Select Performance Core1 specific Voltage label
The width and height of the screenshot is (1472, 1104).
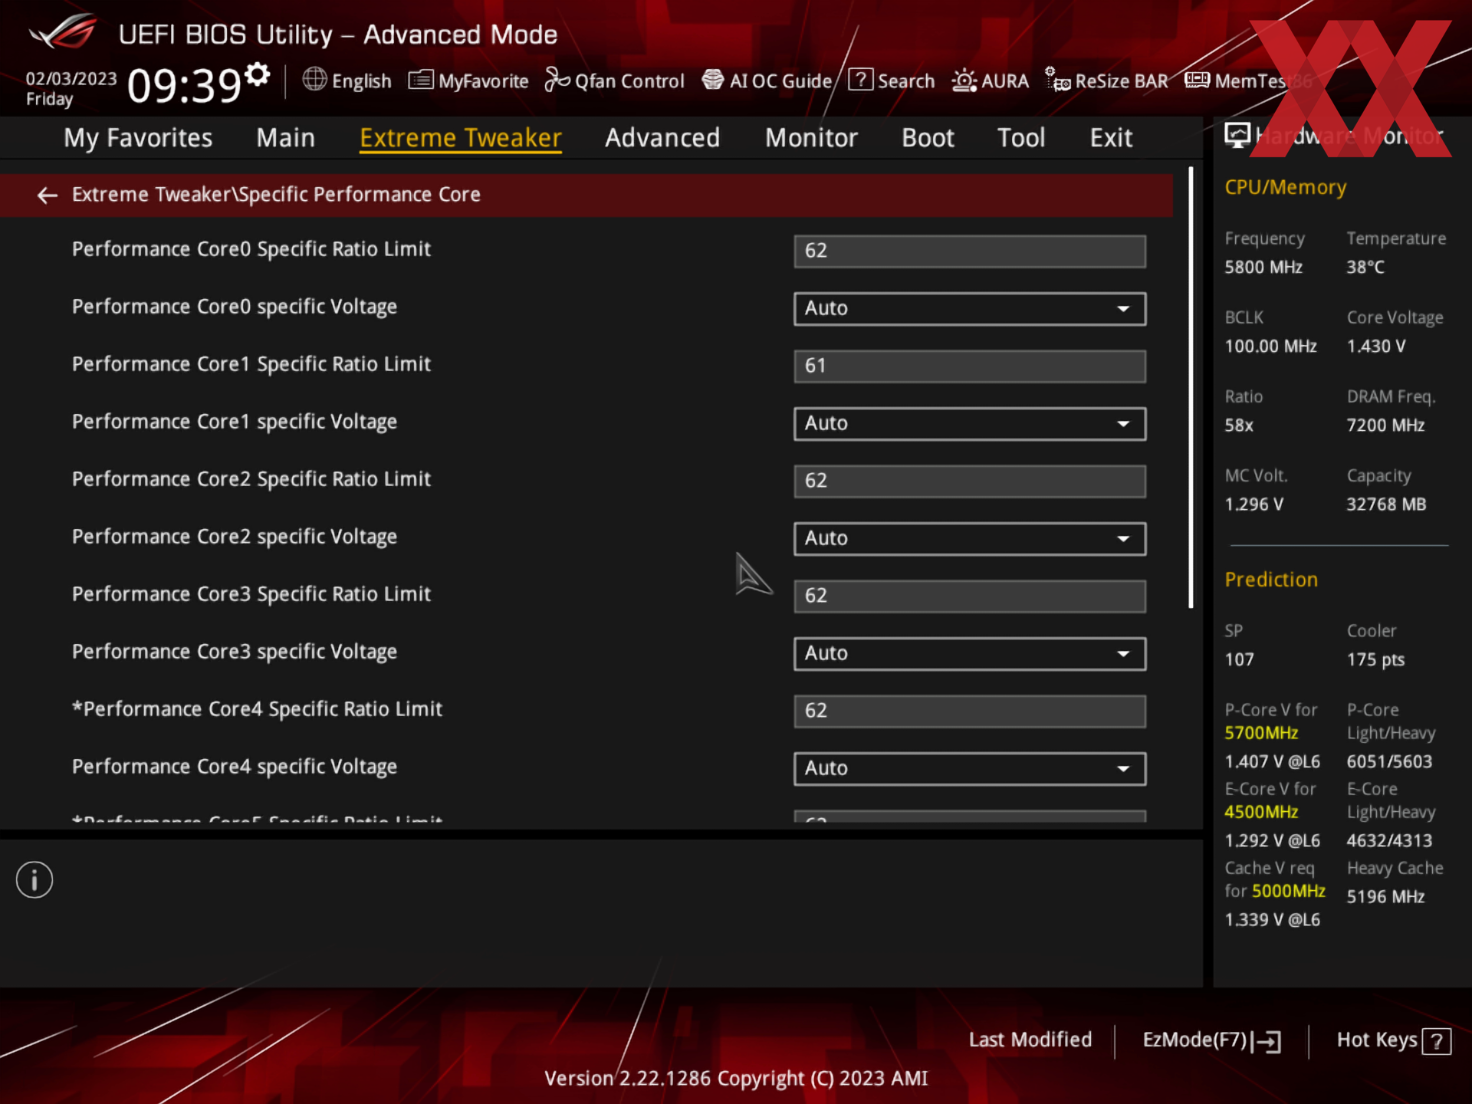[x=235, y=422]
